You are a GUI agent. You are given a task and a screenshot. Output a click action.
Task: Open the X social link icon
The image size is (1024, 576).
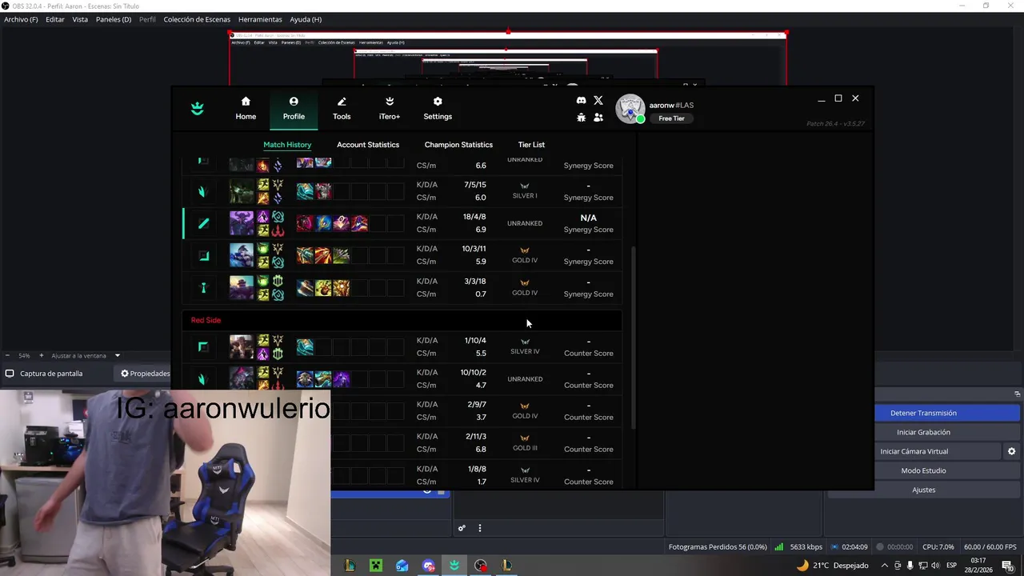[x=598, y=100]
